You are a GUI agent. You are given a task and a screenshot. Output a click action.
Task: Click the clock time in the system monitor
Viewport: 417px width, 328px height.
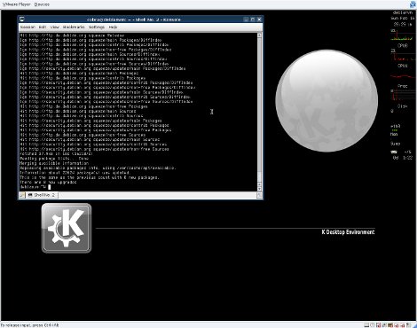402,24
